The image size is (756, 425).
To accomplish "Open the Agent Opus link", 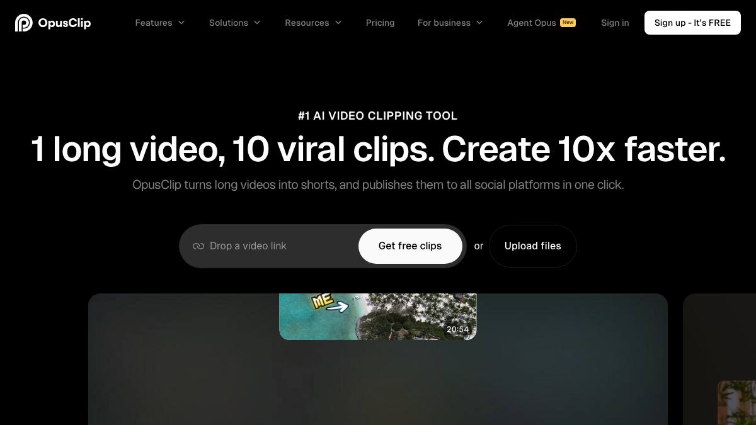I will click(532, 23).
